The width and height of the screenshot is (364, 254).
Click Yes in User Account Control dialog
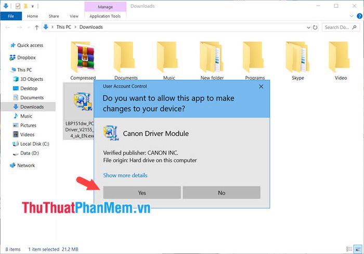click(142, 193)
